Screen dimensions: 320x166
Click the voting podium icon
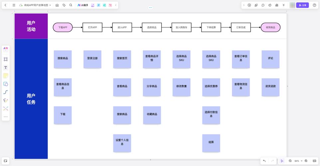coord(277,5)
